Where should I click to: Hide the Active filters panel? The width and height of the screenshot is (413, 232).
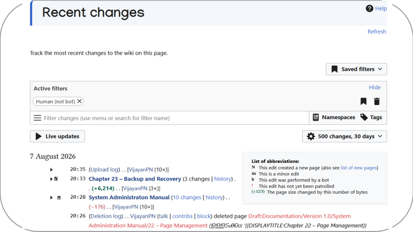coord(375,87)
